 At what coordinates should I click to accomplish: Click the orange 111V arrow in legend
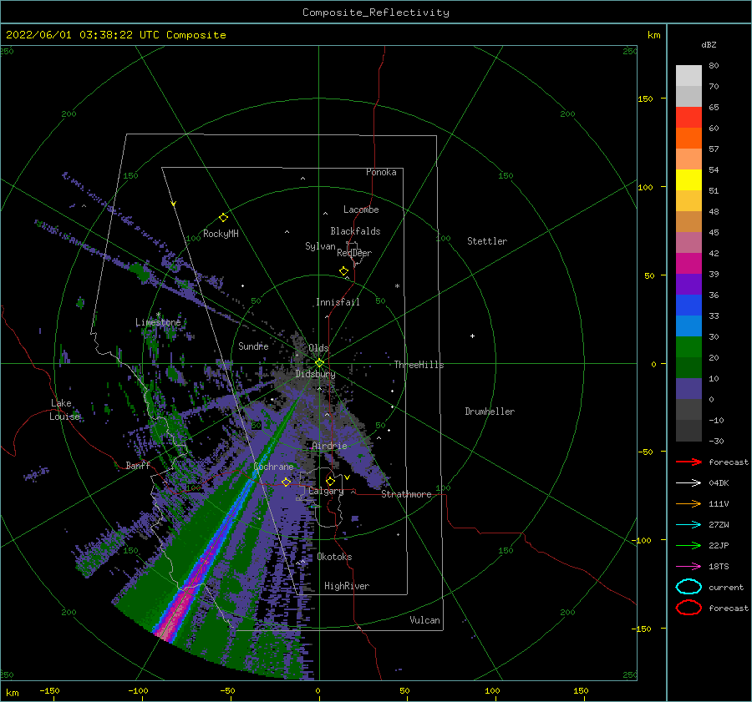click(x=688, y=503)
